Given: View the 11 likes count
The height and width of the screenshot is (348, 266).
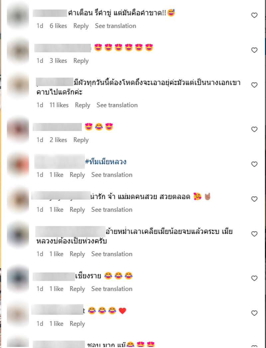Looking at the screenshot, I should [59, 105].
